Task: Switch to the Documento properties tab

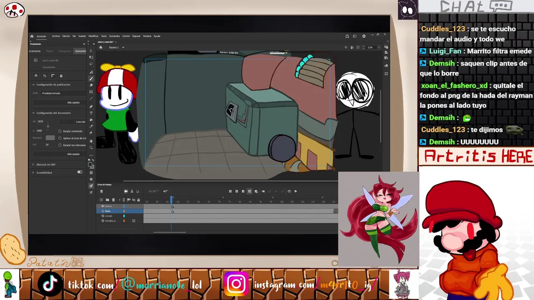Action: [81, 51]
